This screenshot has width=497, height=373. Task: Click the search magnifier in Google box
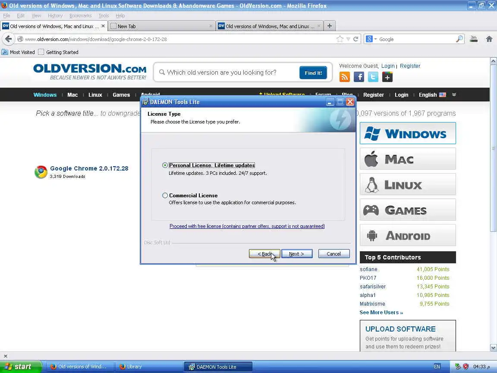[459, 39]
